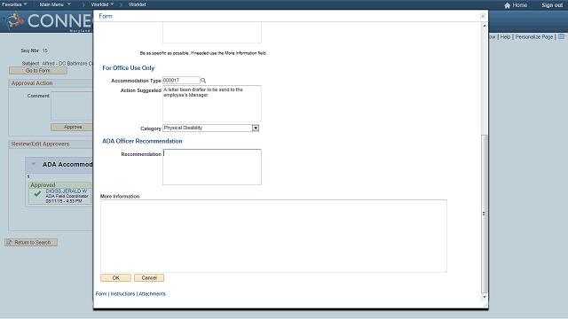Click the Return to Search icon
568x319 pixels.
pos(9,242)
